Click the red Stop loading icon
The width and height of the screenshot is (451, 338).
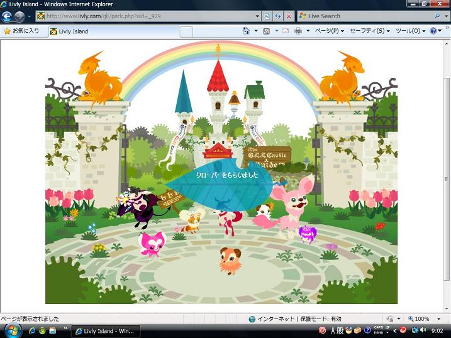pyautogui.click(x=289, y=16)
